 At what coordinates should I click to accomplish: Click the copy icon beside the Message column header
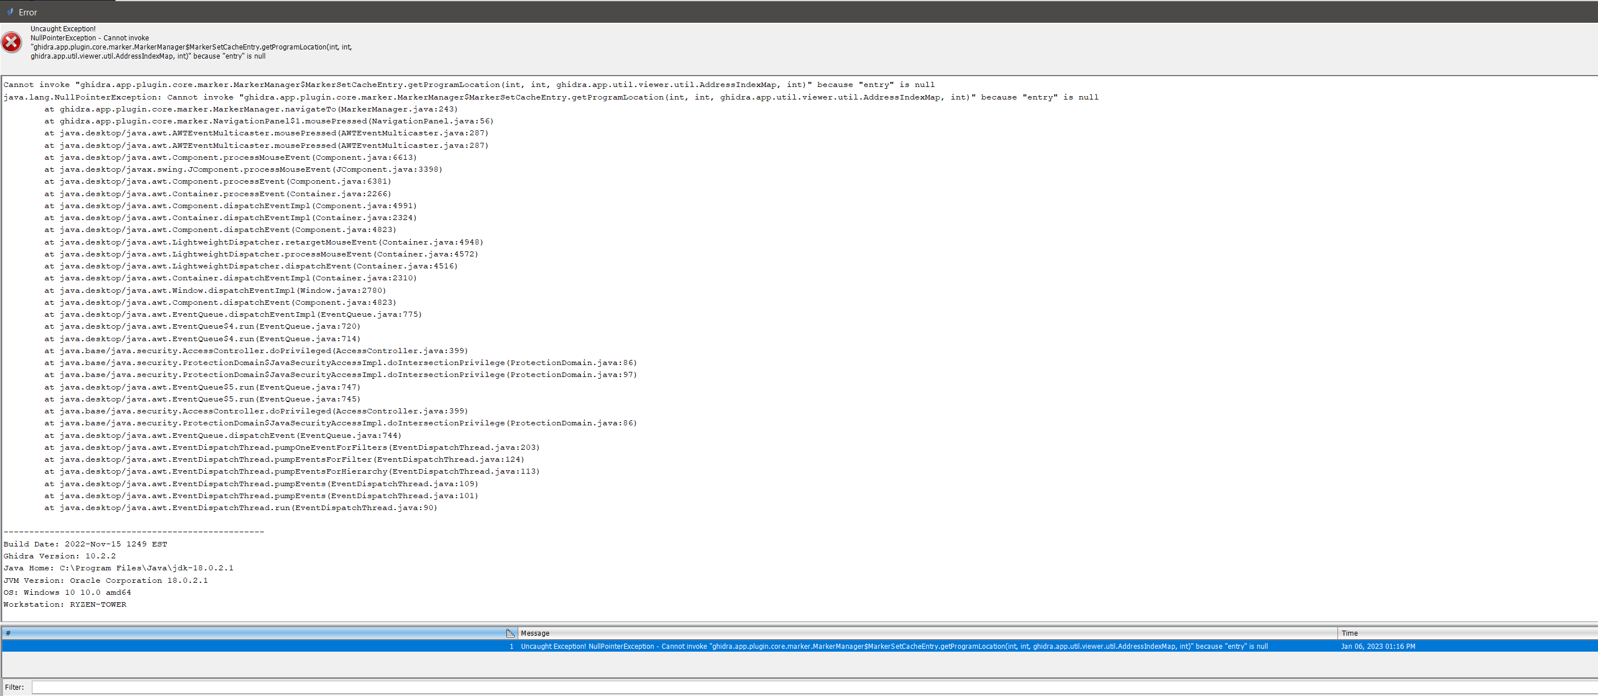pyautogui.click(x=510, y=633)
